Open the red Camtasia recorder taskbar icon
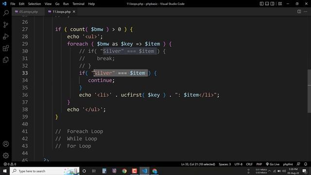 click(134, 171)
